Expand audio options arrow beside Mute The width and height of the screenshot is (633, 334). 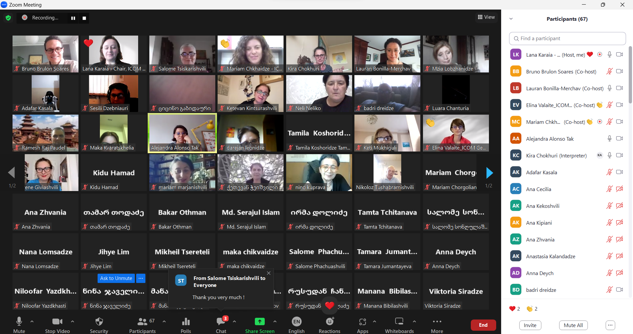32,321
